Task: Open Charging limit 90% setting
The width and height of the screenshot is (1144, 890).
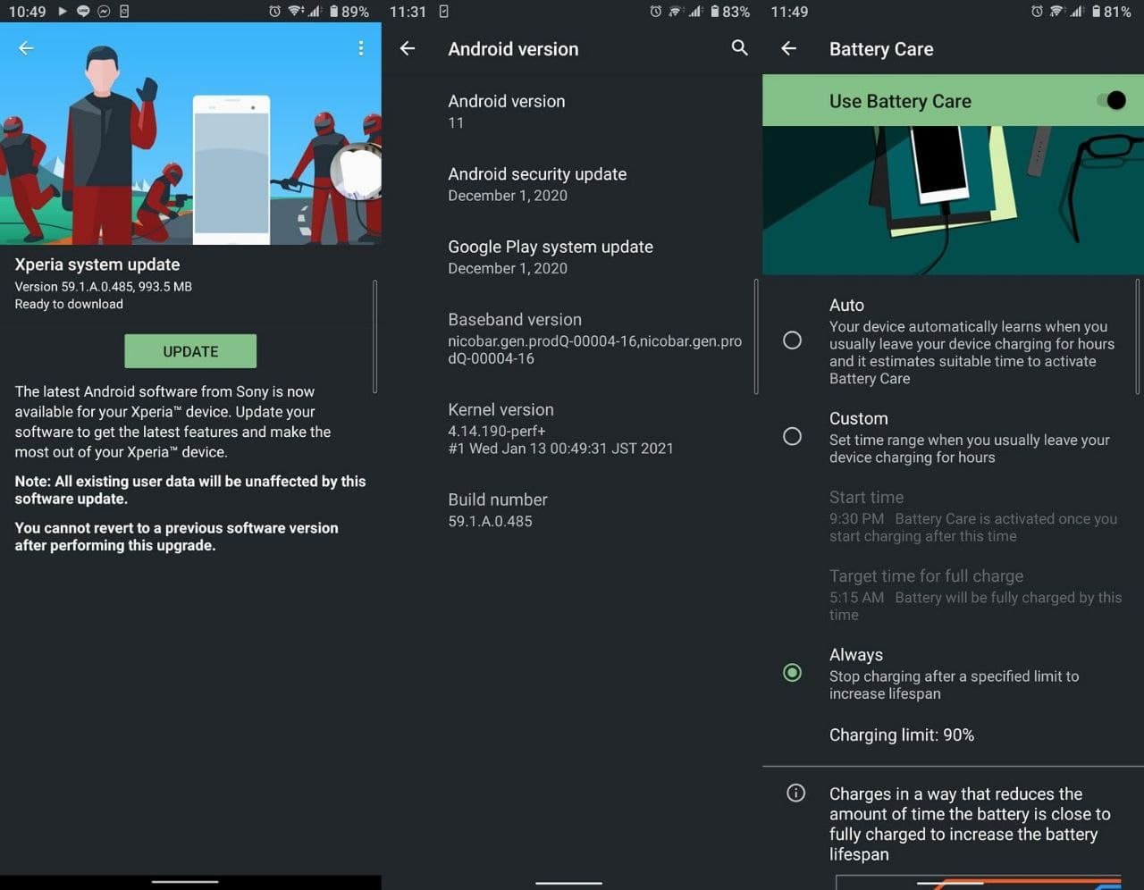Action: pyautogui.click(x=901, y=735)
